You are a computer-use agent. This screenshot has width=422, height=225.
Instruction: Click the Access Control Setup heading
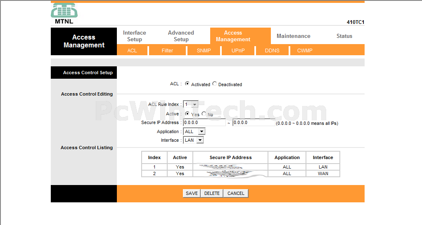coord(88,73)
